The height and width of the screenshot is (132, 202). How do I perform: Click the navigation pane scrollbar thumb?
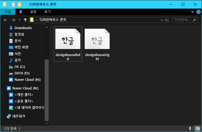pos(47,90)
